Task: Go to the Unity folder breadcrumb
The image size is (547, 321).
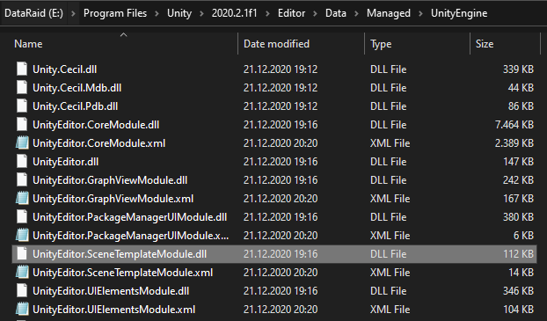Action: (179, 13)
